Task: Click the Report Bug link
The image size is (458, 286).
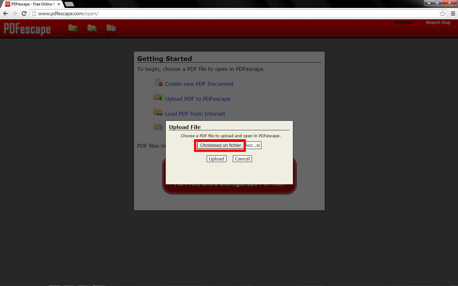Action: click(438, 23)
